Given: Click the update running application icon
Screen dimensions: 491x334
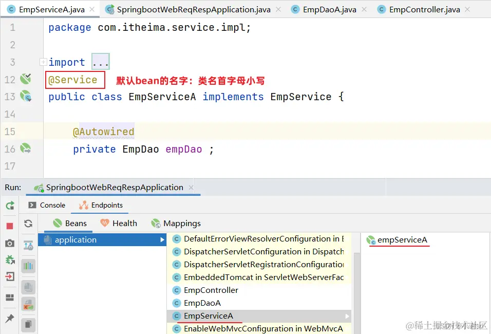Looking at the screenshot, I should (10, 259).
